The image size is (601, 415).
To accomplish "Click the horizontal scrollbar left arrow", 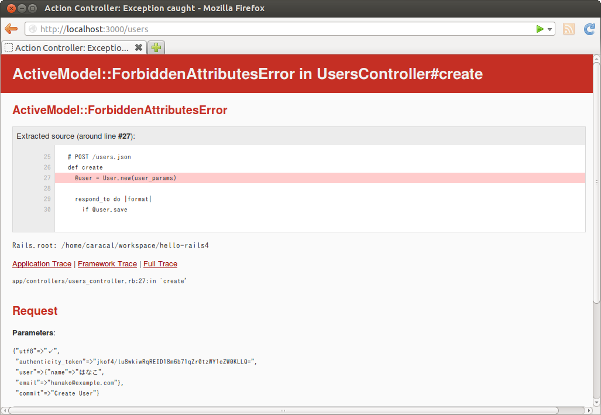I will click(x=5, y=410).
